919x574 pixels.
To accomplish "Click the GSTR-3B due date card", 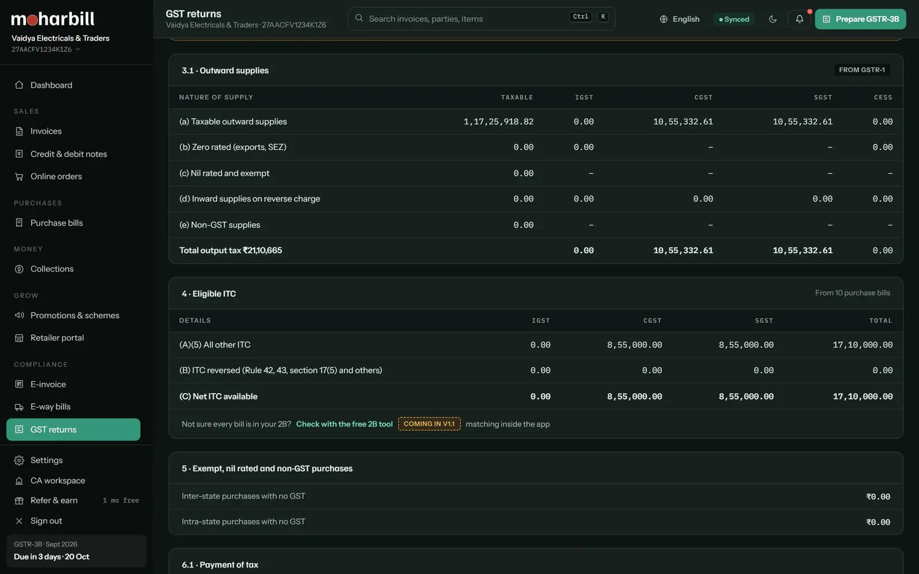I will click(76, 550).
